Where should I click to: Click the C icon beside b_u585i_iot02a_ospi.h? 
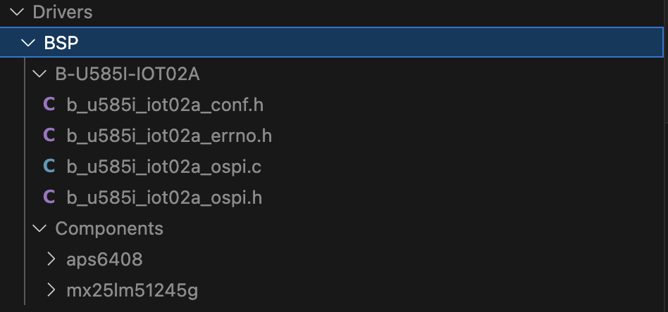(49, 197)
